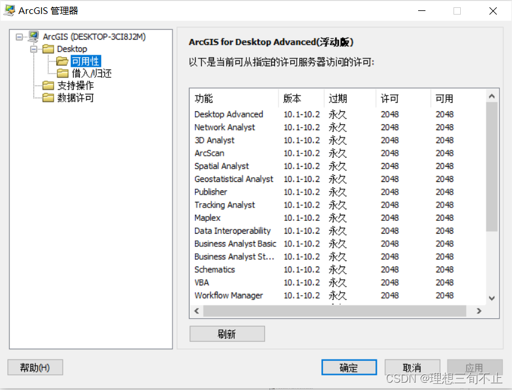This screenshot has width=512, height=390.
Task: Click the 刷新 refresh button
Action: [227, 334]
